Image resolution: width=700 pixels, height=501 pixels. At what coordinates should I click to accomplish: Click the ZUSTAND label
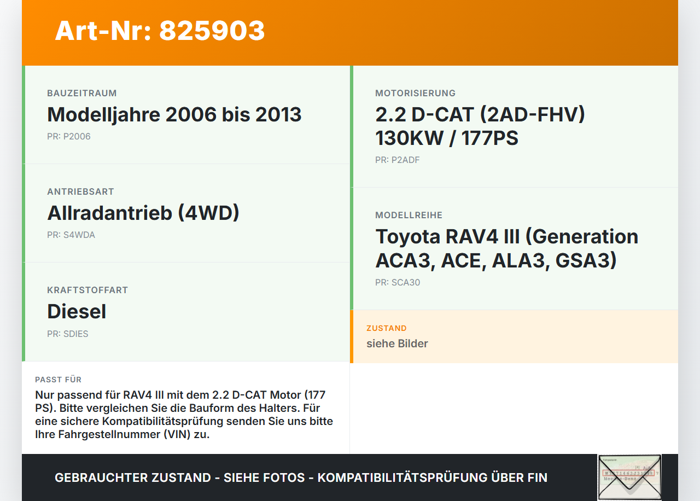[387, 328]
